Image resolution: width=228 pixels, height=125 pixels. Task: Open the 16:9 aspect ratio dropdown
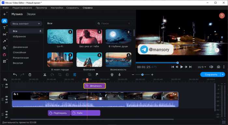pyautogui.click(x=202, y=67)
